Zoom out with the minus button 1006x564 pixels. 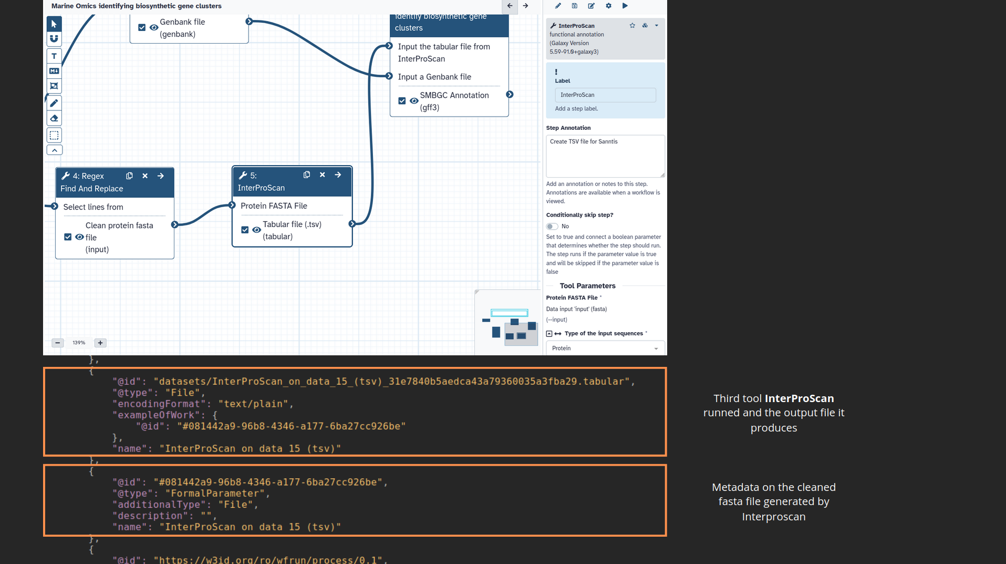(x=58, y=343)
